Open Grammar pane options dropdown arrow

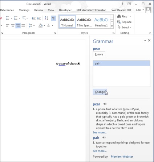pos(145,40)
